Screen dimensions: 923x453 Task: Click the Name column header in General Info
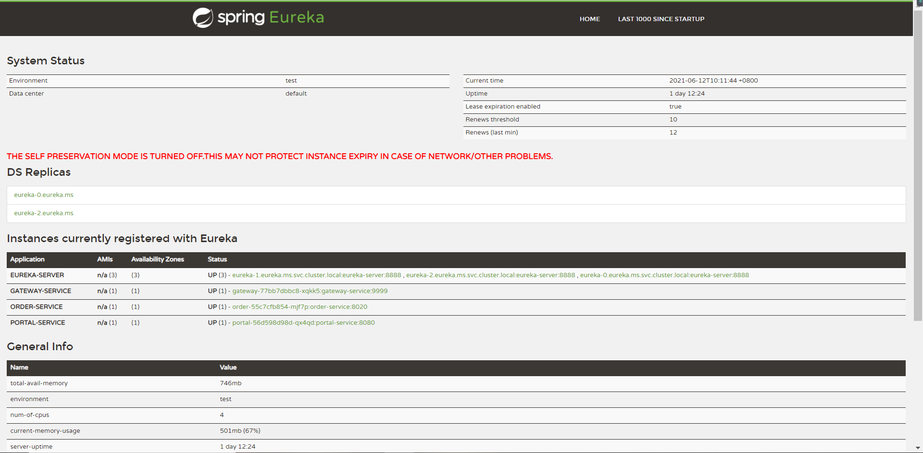19,367
